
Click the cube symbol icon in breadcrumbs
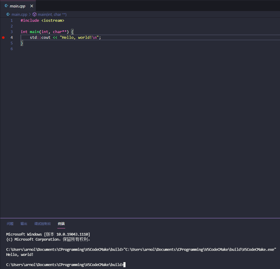click(x=34, y=14)
